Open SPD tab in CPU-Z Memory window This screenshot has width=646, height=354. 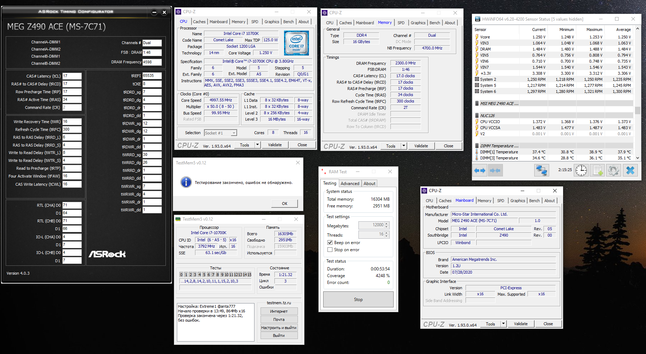(x=401, y=23)
